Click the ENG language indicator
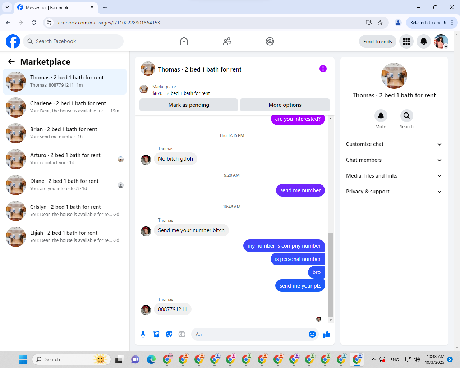The image size is (460, 368). point(395,359)
